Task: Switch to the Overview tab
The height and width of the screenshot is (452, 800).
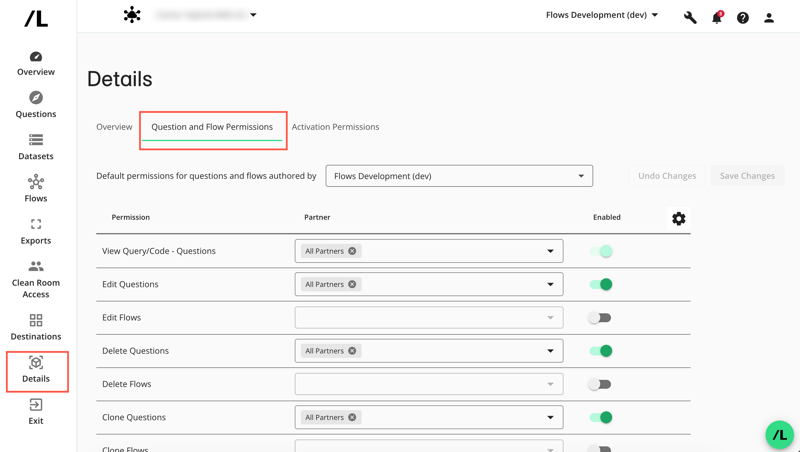Action: (114, 127)
